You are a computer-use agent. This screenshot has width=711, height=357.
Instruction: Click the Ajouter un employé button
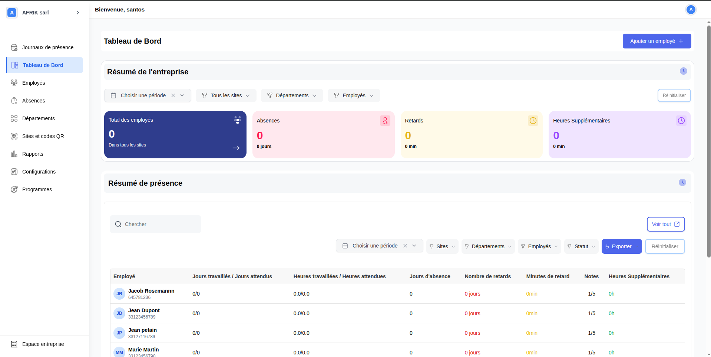pyautogui.click(x=657, y=41)
